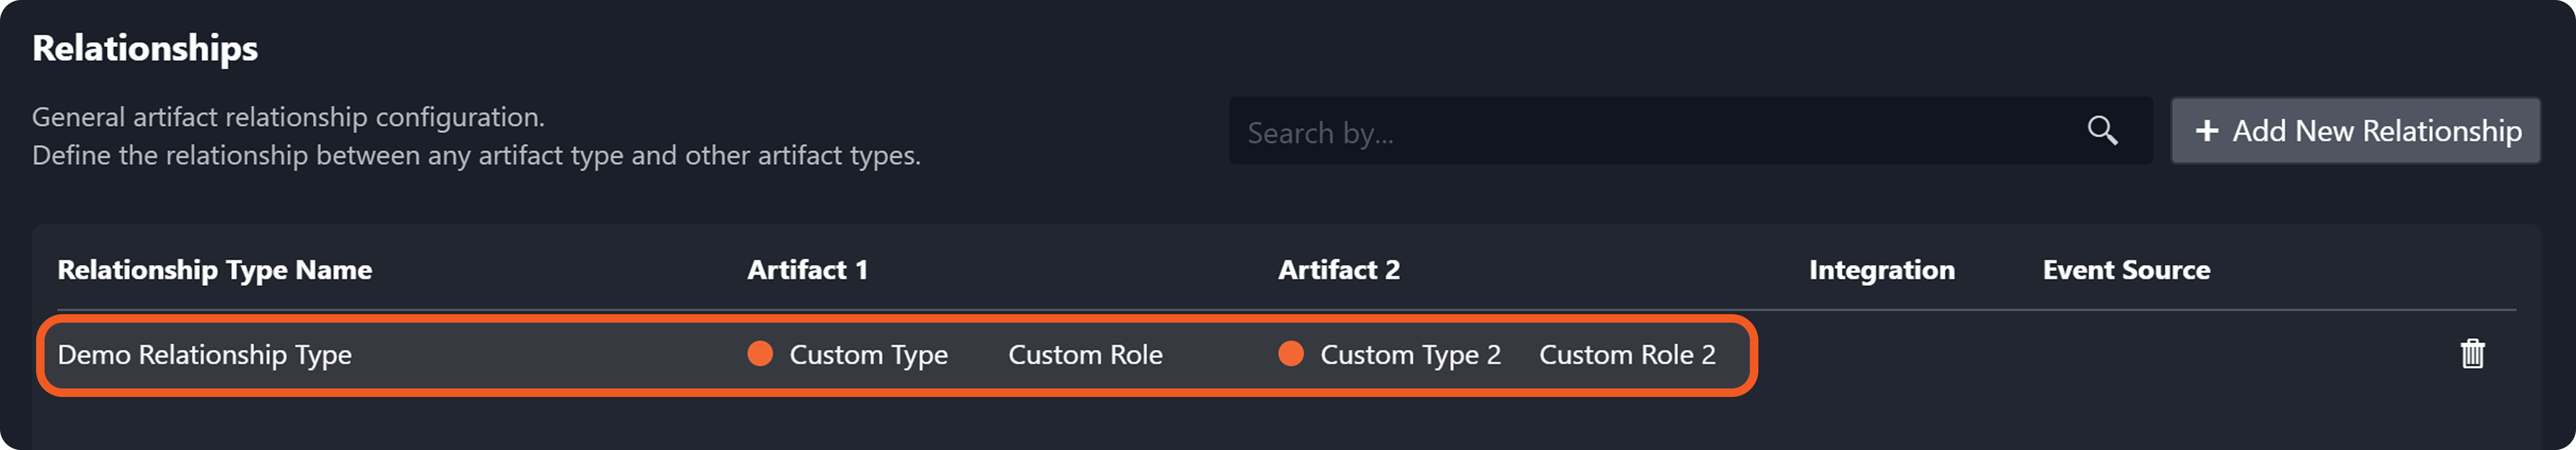This screenshot has height=450, width=2576.
Task: Click the orange dot beside Custom Type 2
Action: [1291, 354]
